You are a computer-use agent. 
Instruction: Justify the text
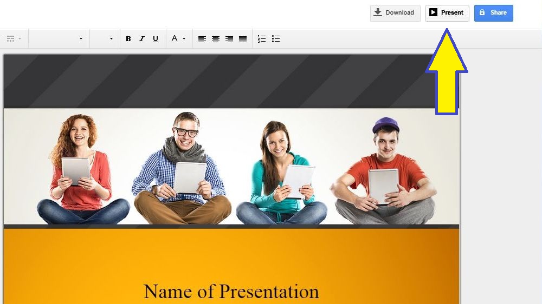point(243,39)
